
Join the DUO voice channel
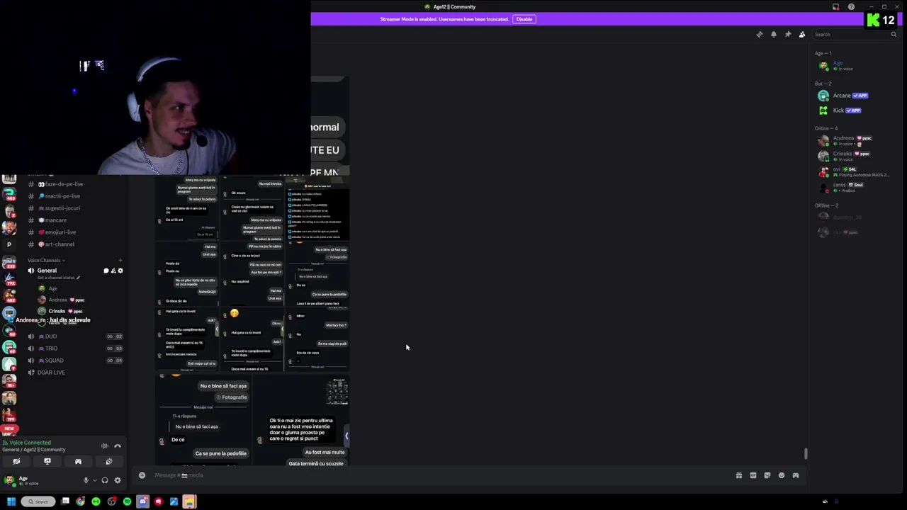[x=74, y=336]
